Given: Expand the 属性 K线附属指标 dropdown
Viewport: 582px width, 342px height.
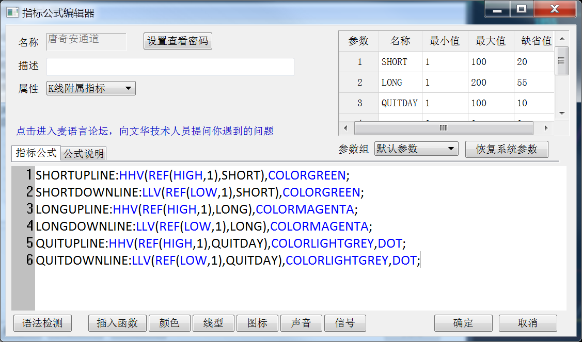Looking at the screenshot, I should (x=91, y=89).
